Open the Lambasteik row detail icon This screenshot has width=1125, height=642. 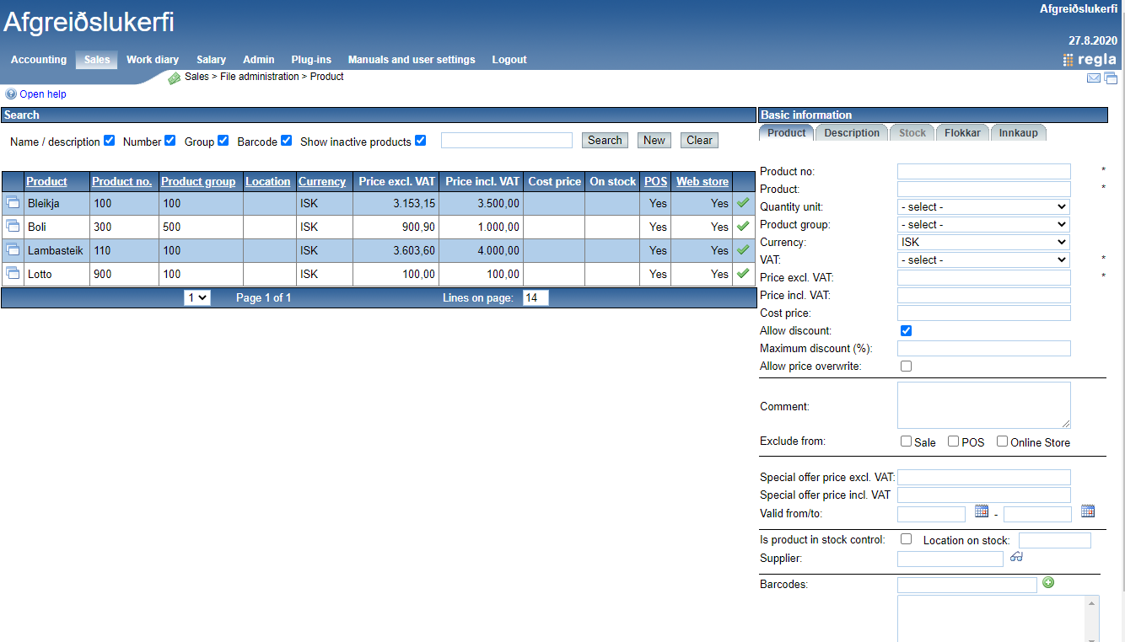pyautogui.click(x=13, y=250)
